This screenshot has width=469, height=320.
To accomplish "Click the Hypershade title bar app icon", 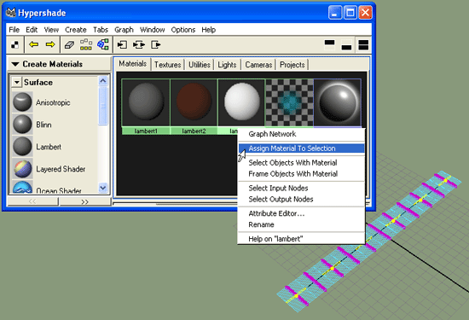I will (11, 13).
